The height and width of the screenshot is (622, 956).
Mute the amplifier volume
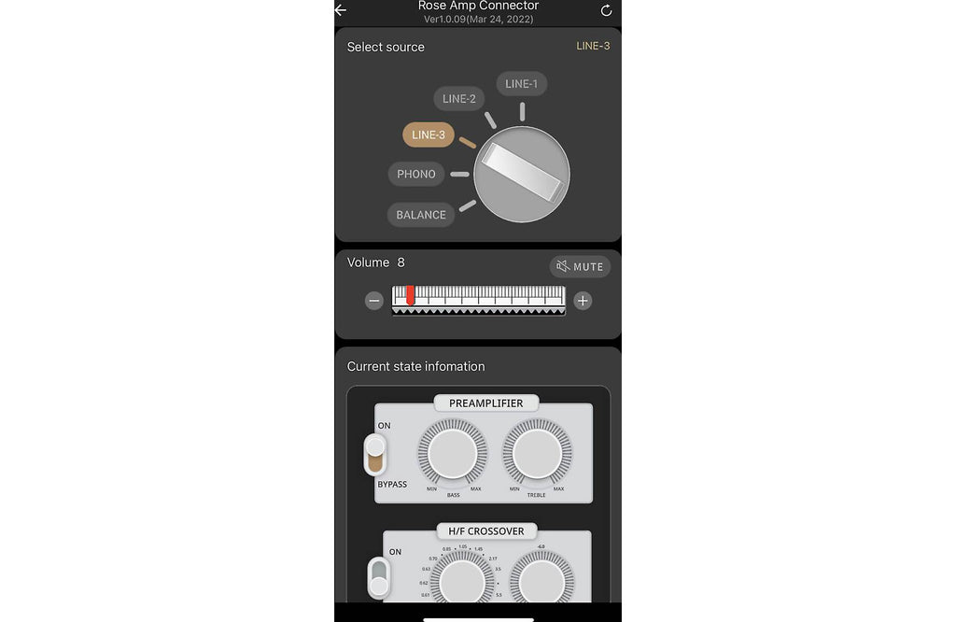580,266
